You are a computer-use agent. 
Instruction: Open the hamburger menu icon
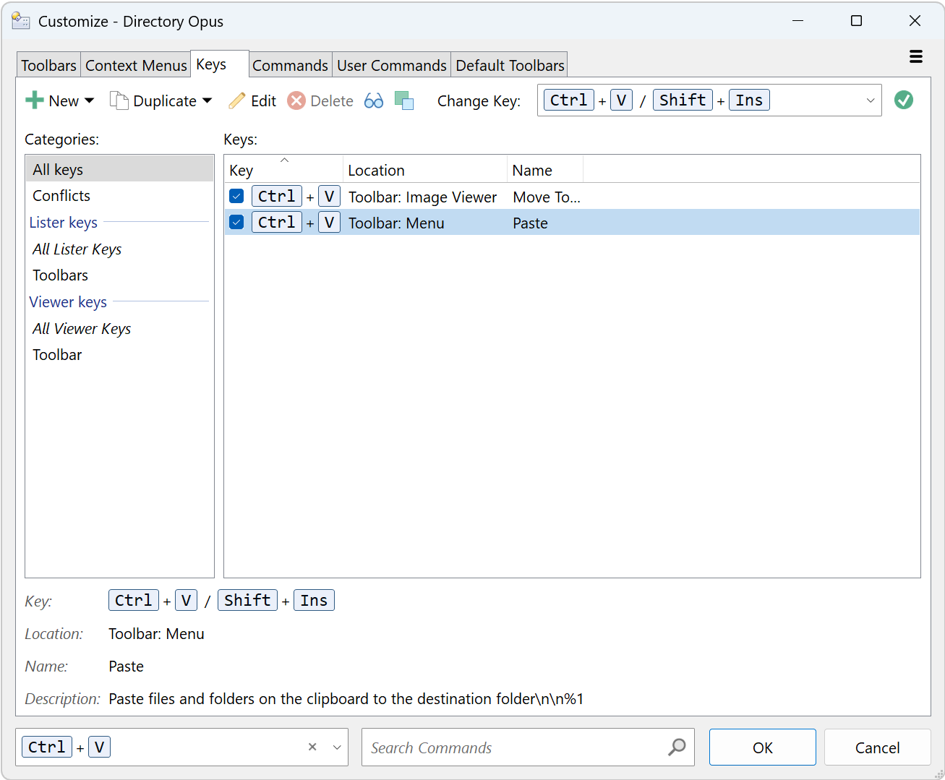[x=915, y=56]
